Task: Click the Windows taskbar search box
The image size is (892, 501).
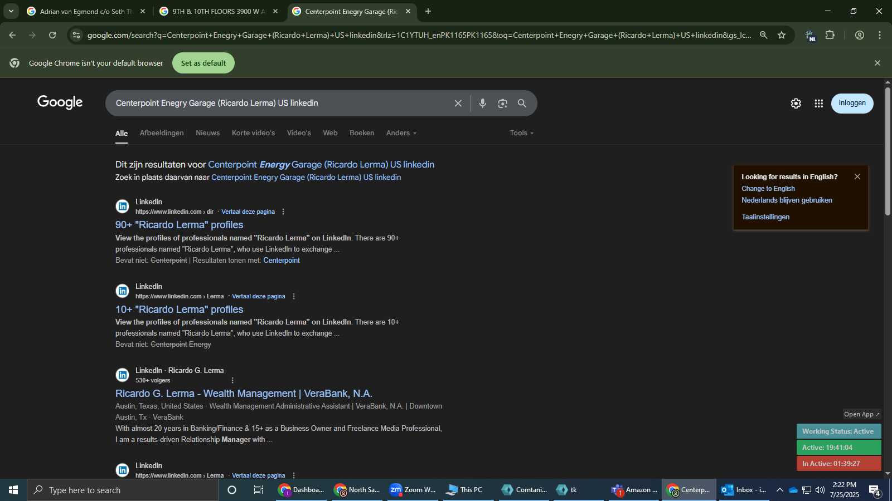Action: (123, 490)
